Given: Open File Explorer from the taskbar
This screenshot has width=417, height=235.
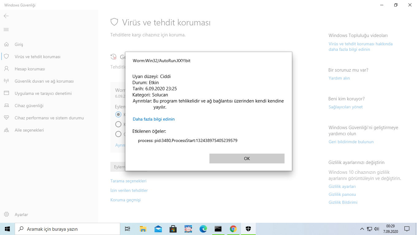Looking at the screenshot, I should [143, 229].
